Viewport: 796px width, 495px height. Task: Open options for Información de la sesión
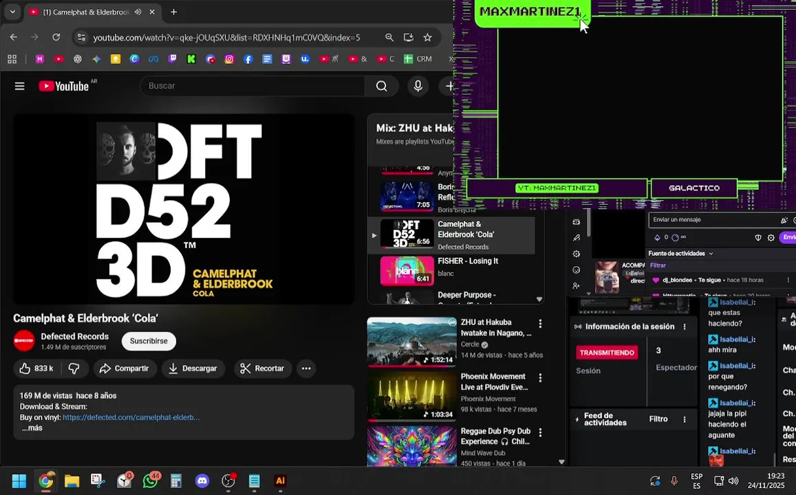click(x=685, y=327)
